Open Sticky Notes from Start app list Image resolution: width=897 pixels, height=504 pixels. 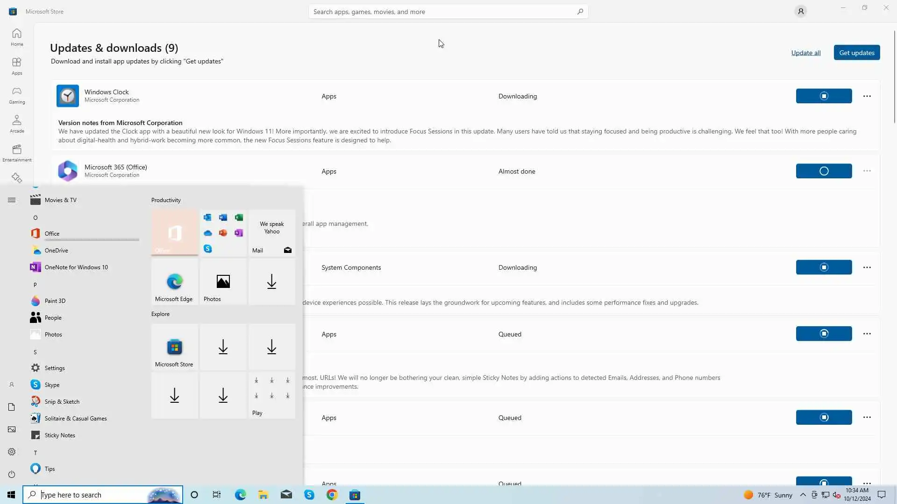(60, 435)
